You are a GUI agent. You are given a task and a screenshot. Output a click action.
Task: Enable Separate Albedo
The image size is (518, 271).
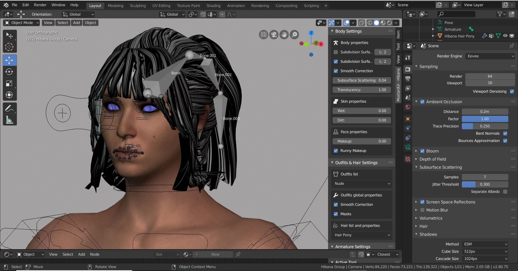click(x=505, y=192)
